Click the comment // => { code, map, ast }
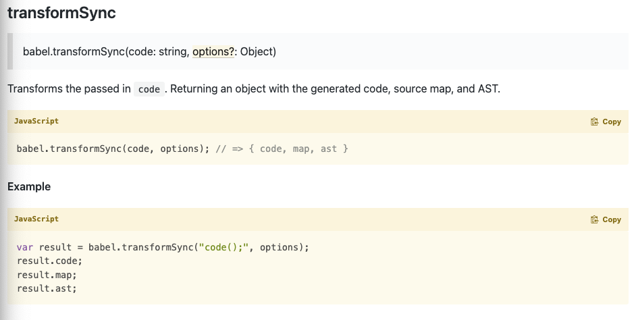Image resolution: width=636 pixels, height=320 pixels. point(282,149)
